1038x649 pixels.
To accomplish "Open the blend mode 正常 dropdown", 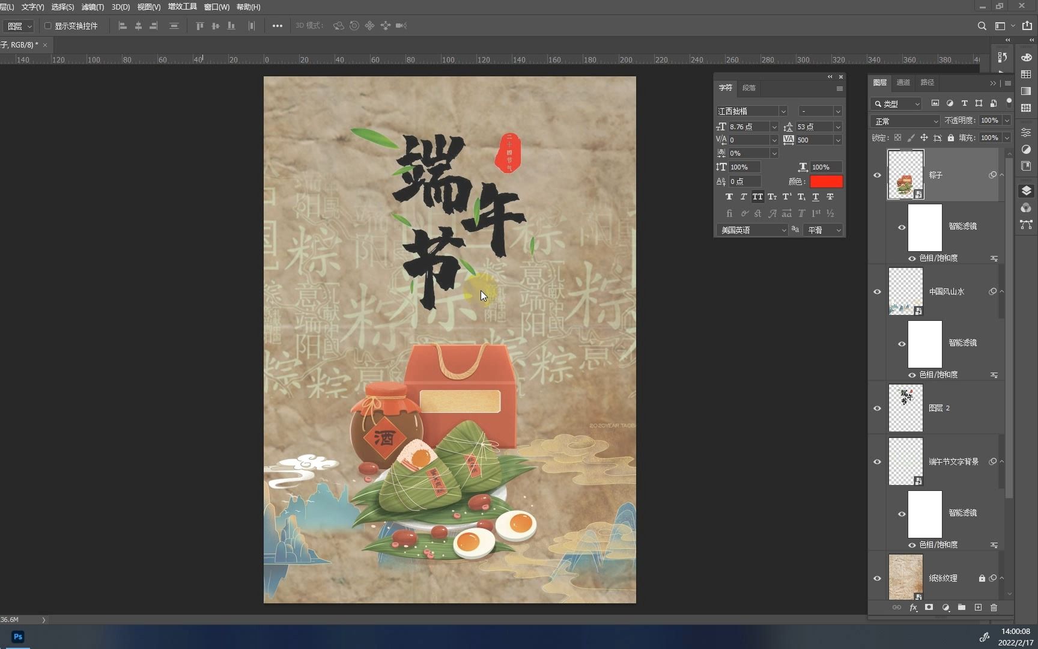I will click(905, 121).
